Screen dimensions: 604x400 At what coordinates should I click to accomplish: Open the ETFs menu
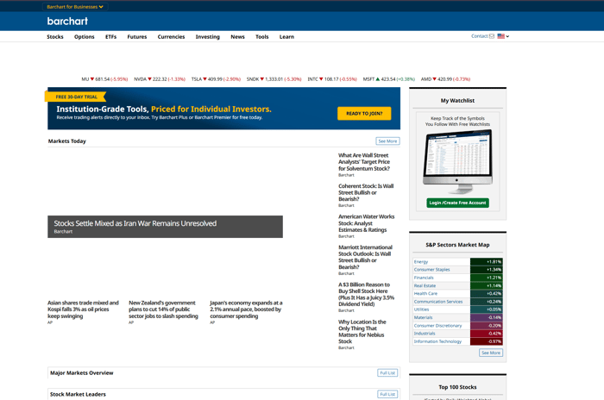[111, 36]
